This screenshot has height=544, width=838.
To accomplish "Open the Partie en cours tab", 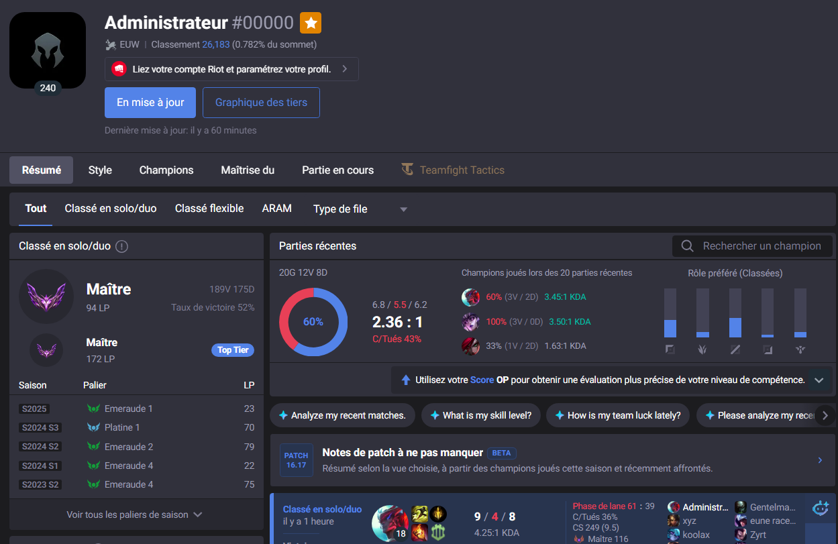I will pos(338,170).
